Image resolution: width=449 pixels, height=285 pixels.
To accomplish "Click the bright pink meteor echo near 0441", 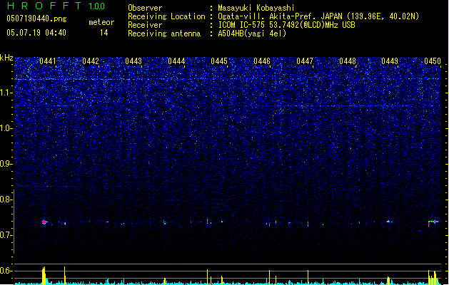I will (44, 222).
